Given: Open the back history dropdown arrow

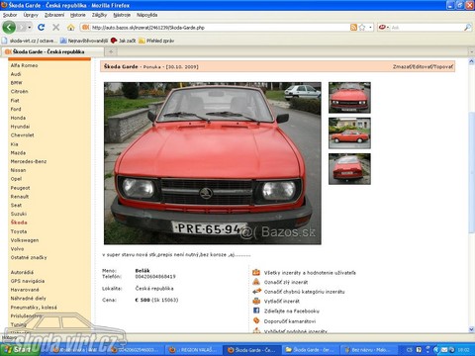Looking at the screenshot, I should [30, 28].
